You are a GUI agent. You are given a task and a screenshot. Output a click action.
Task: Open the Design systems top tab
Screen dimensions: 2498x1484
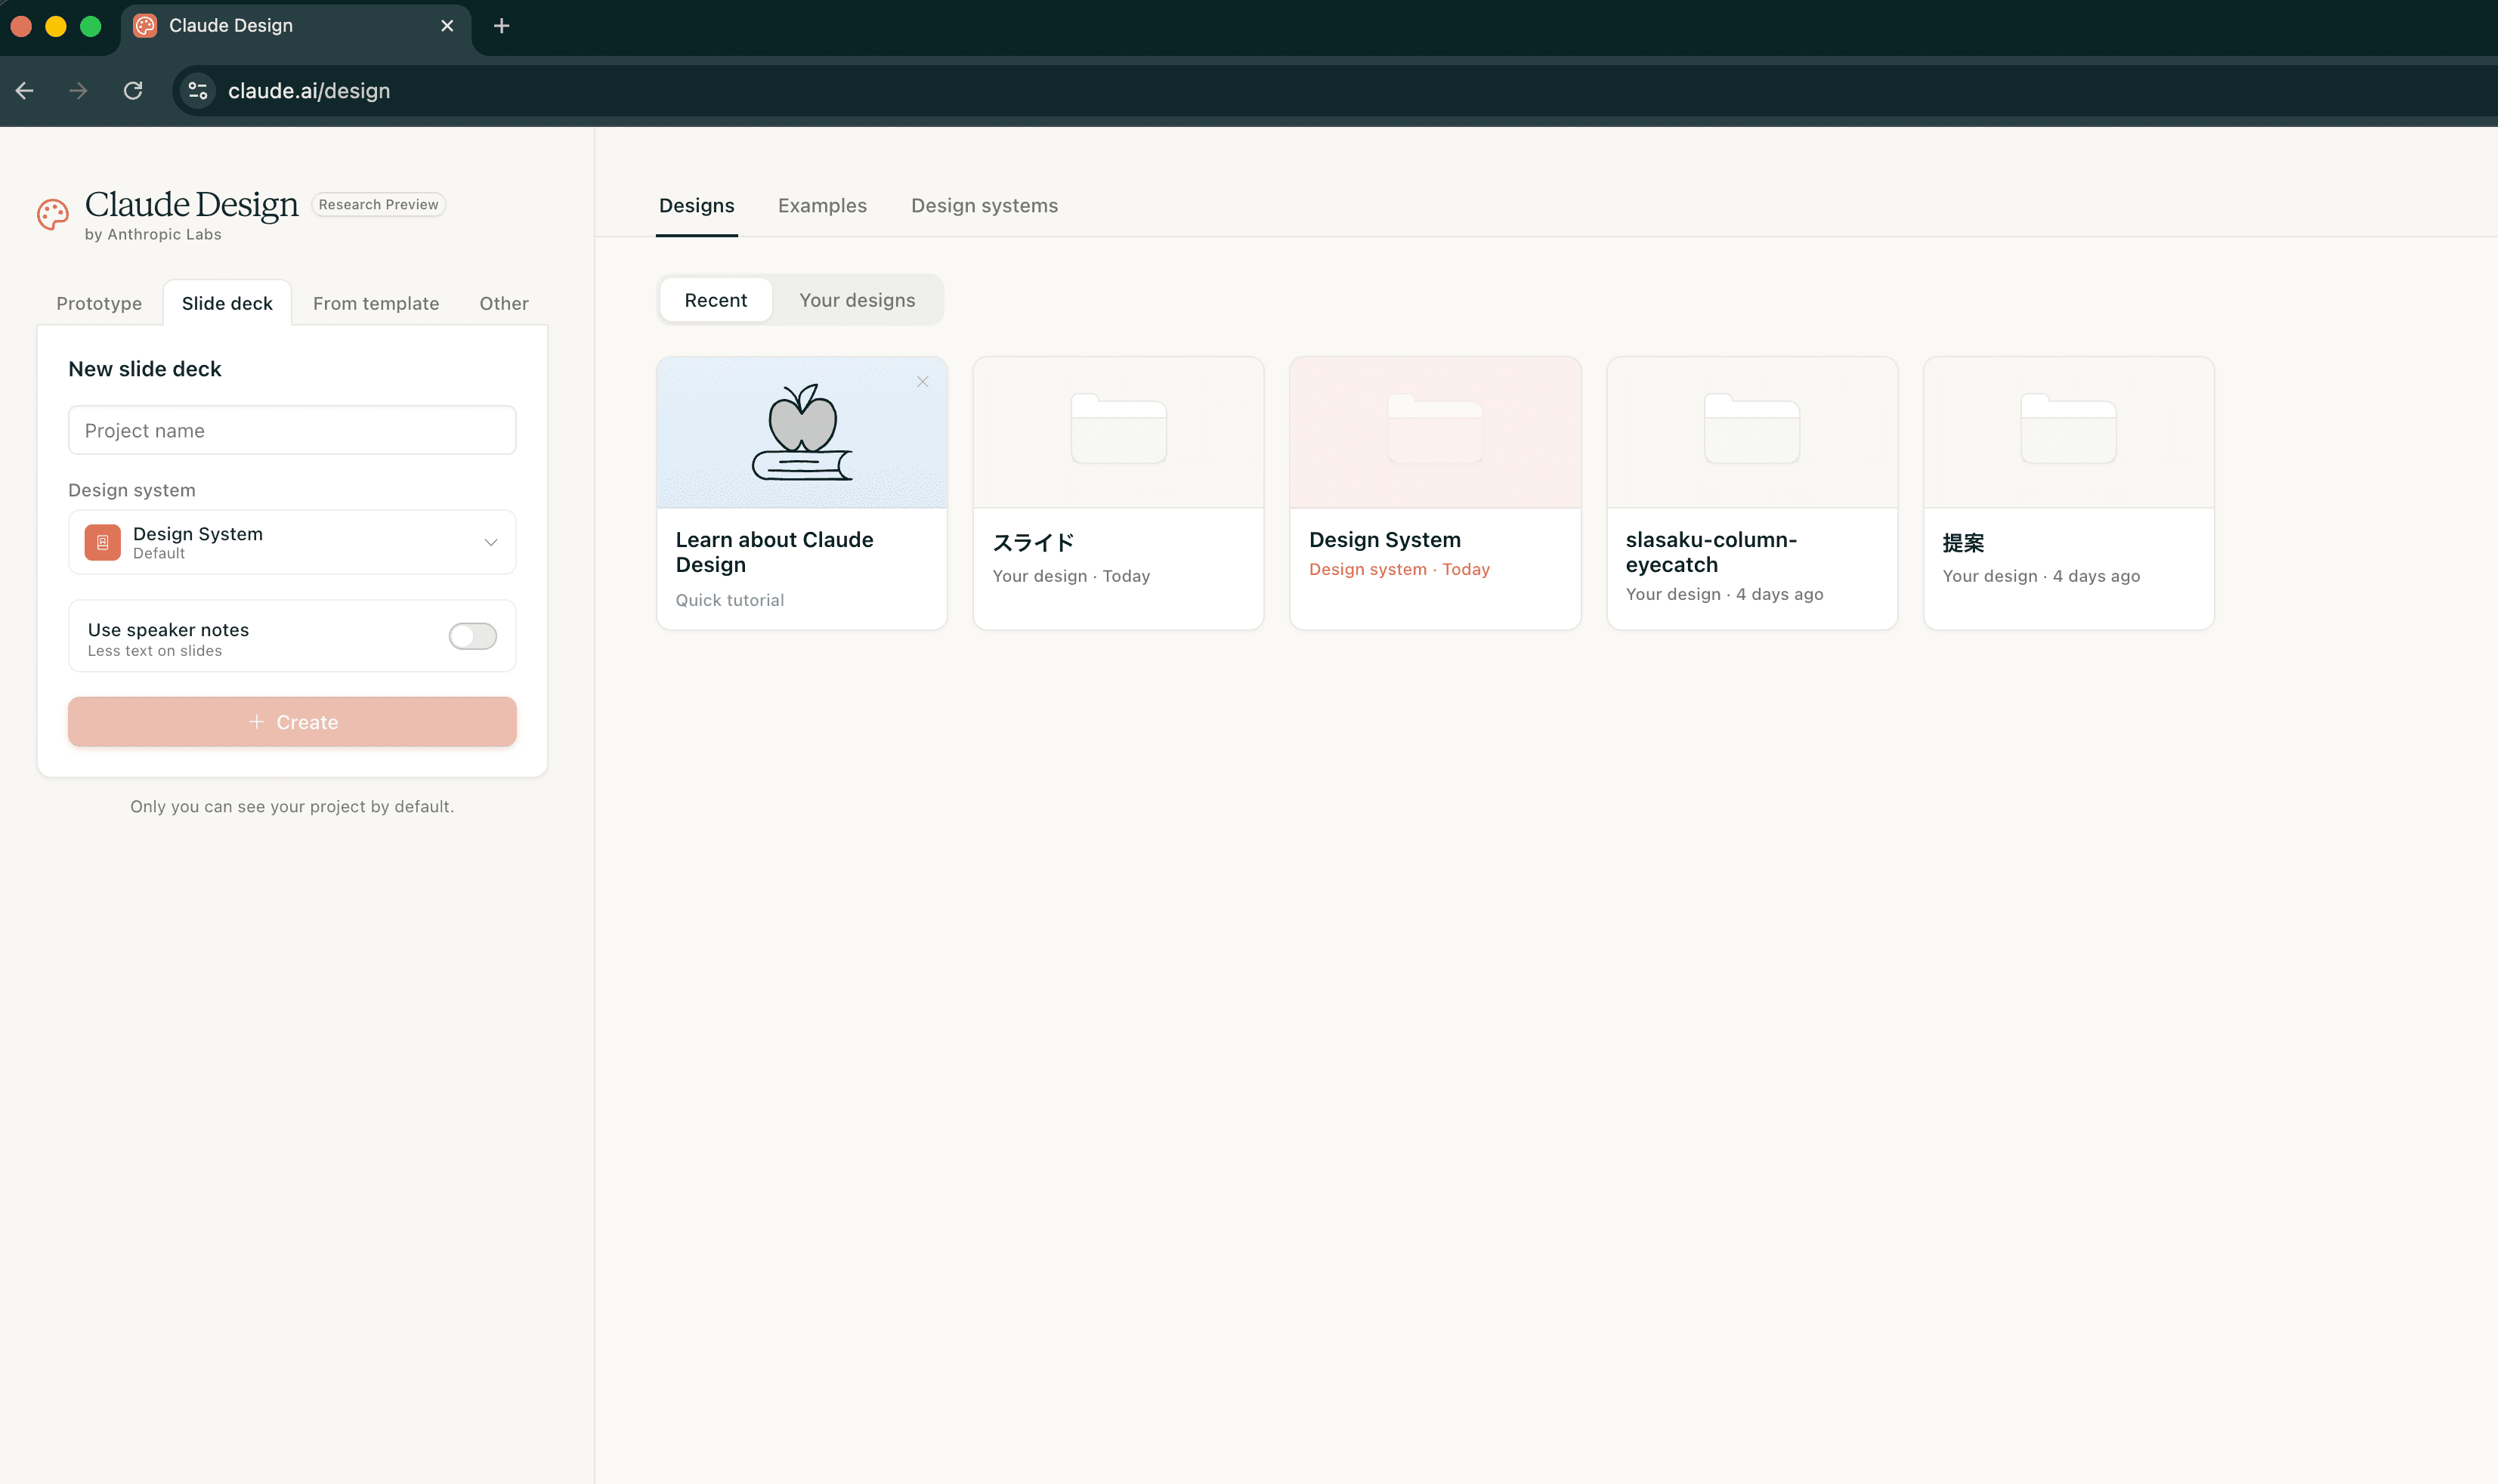[x=984, y=206]
